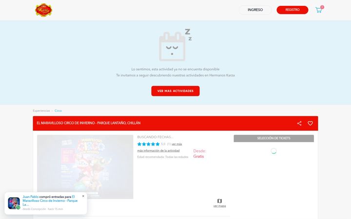The height and width of the screenshot is (219, 351).
Task: Open the Experiencias breadcrumb
Action: click(41, 110)
